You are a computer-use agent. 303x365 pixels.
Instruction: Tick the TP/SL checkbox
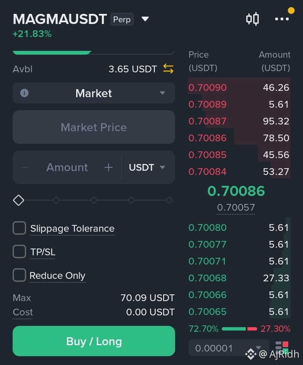[19, 251]
